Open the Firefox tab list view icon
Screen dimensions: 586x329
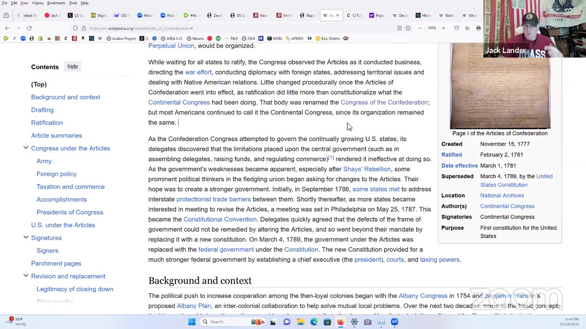[x=6, y=16]
